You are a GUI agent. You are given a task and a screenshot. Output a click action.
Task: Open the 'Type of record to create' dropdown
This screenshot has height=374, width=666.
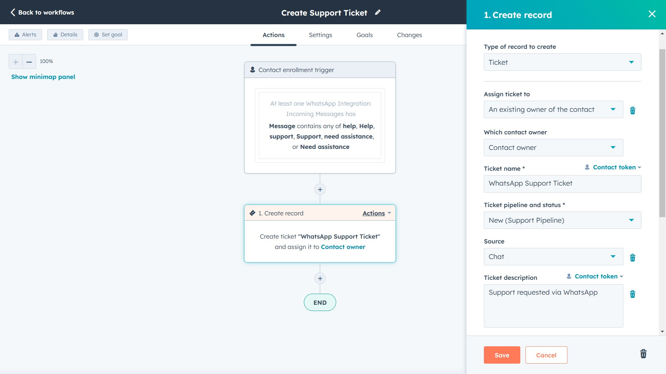pos(562,62)
